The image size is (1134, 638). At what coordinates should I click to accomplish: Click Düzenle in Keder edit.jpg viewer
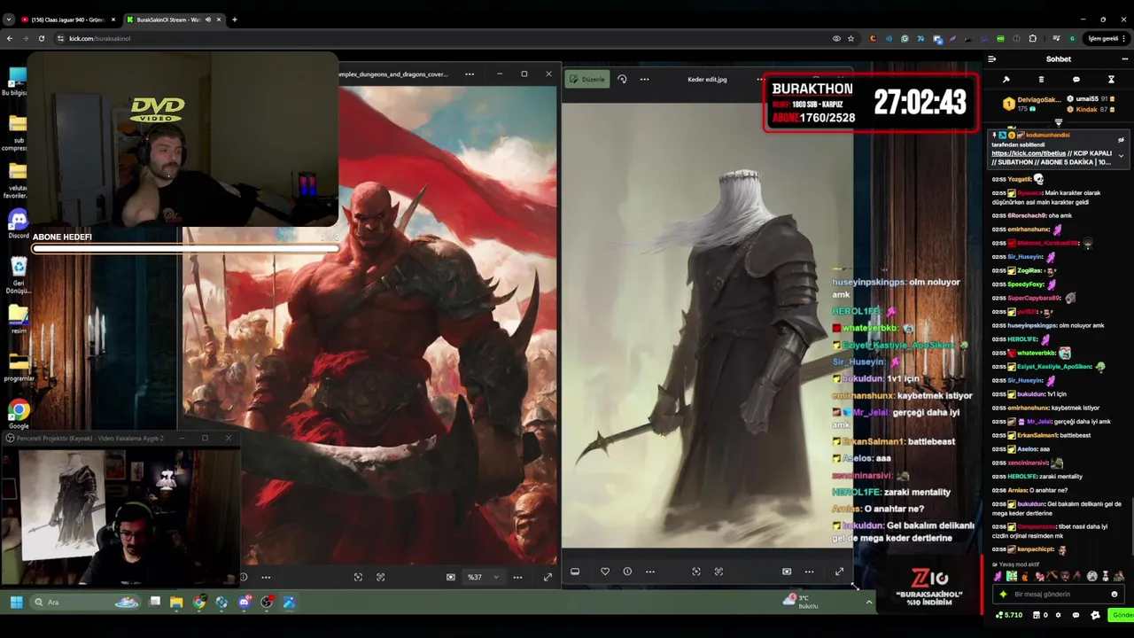(587, 79)
